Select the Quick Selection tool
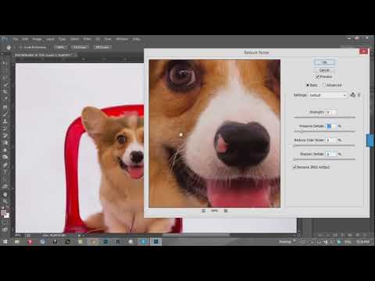Screen dimensions: 375x281 (x=5, y=84)
